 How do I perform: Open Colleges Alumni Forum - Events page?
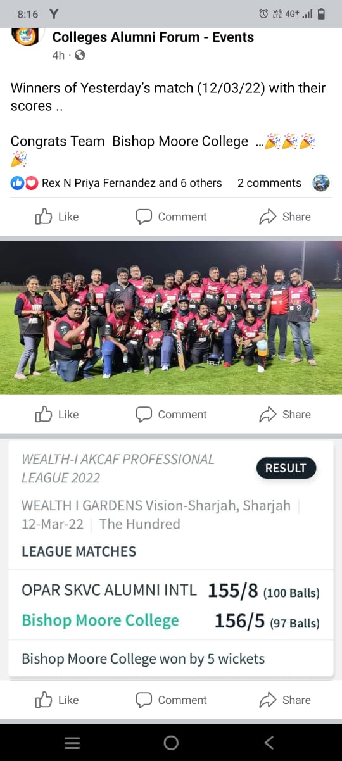coord(153,37)
